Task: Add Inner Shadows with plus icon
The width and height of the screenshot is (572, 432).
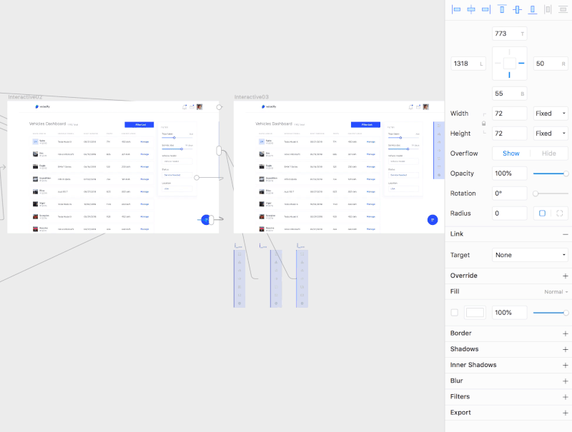Action: click(x=565, y=366)
